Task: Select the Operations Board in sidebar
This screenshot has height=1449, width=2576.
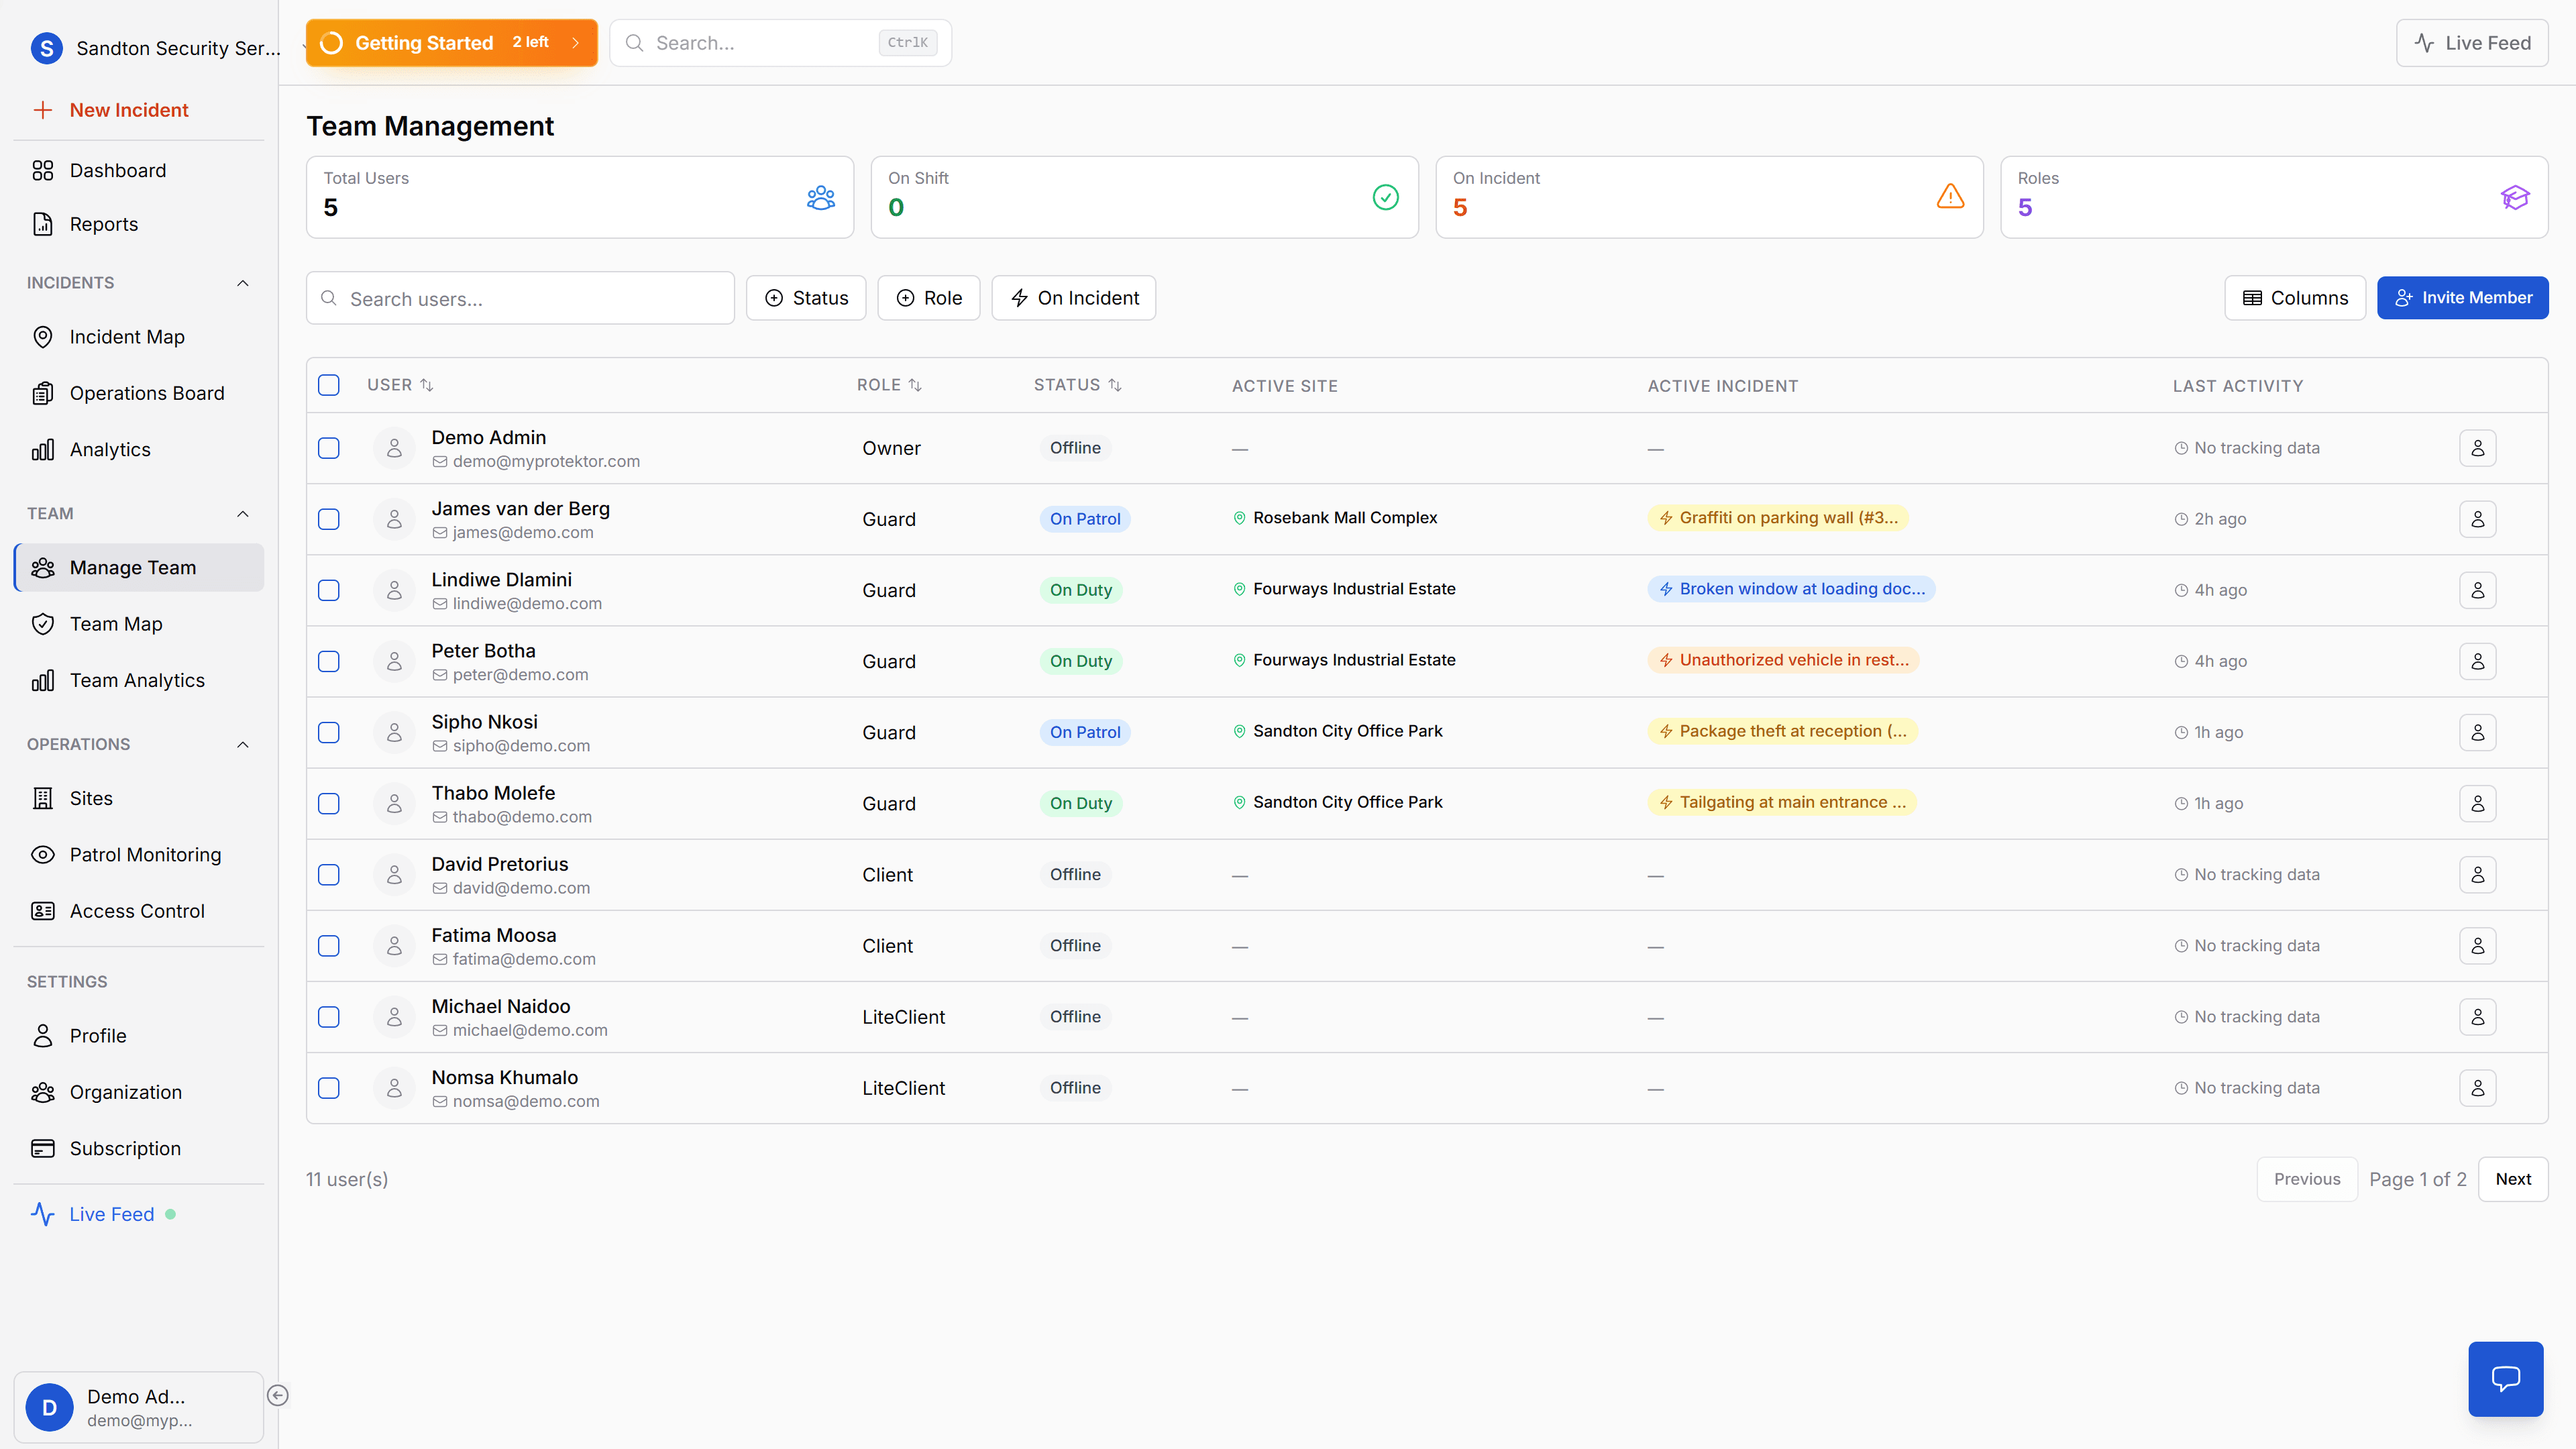Action: click(x=147, y=392)
